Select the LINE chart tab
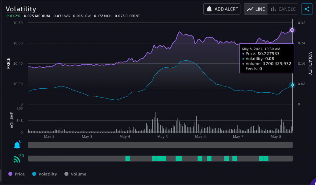 tap(256, 9)
